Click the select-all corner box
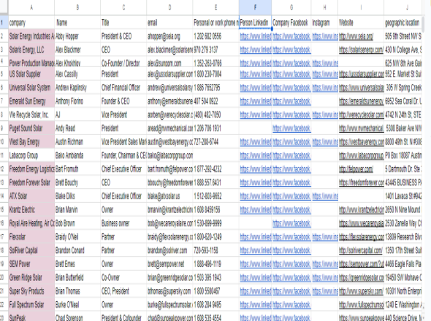Viewport: 431px width, 321px height. pyautogui.click(x=4, y=7)
